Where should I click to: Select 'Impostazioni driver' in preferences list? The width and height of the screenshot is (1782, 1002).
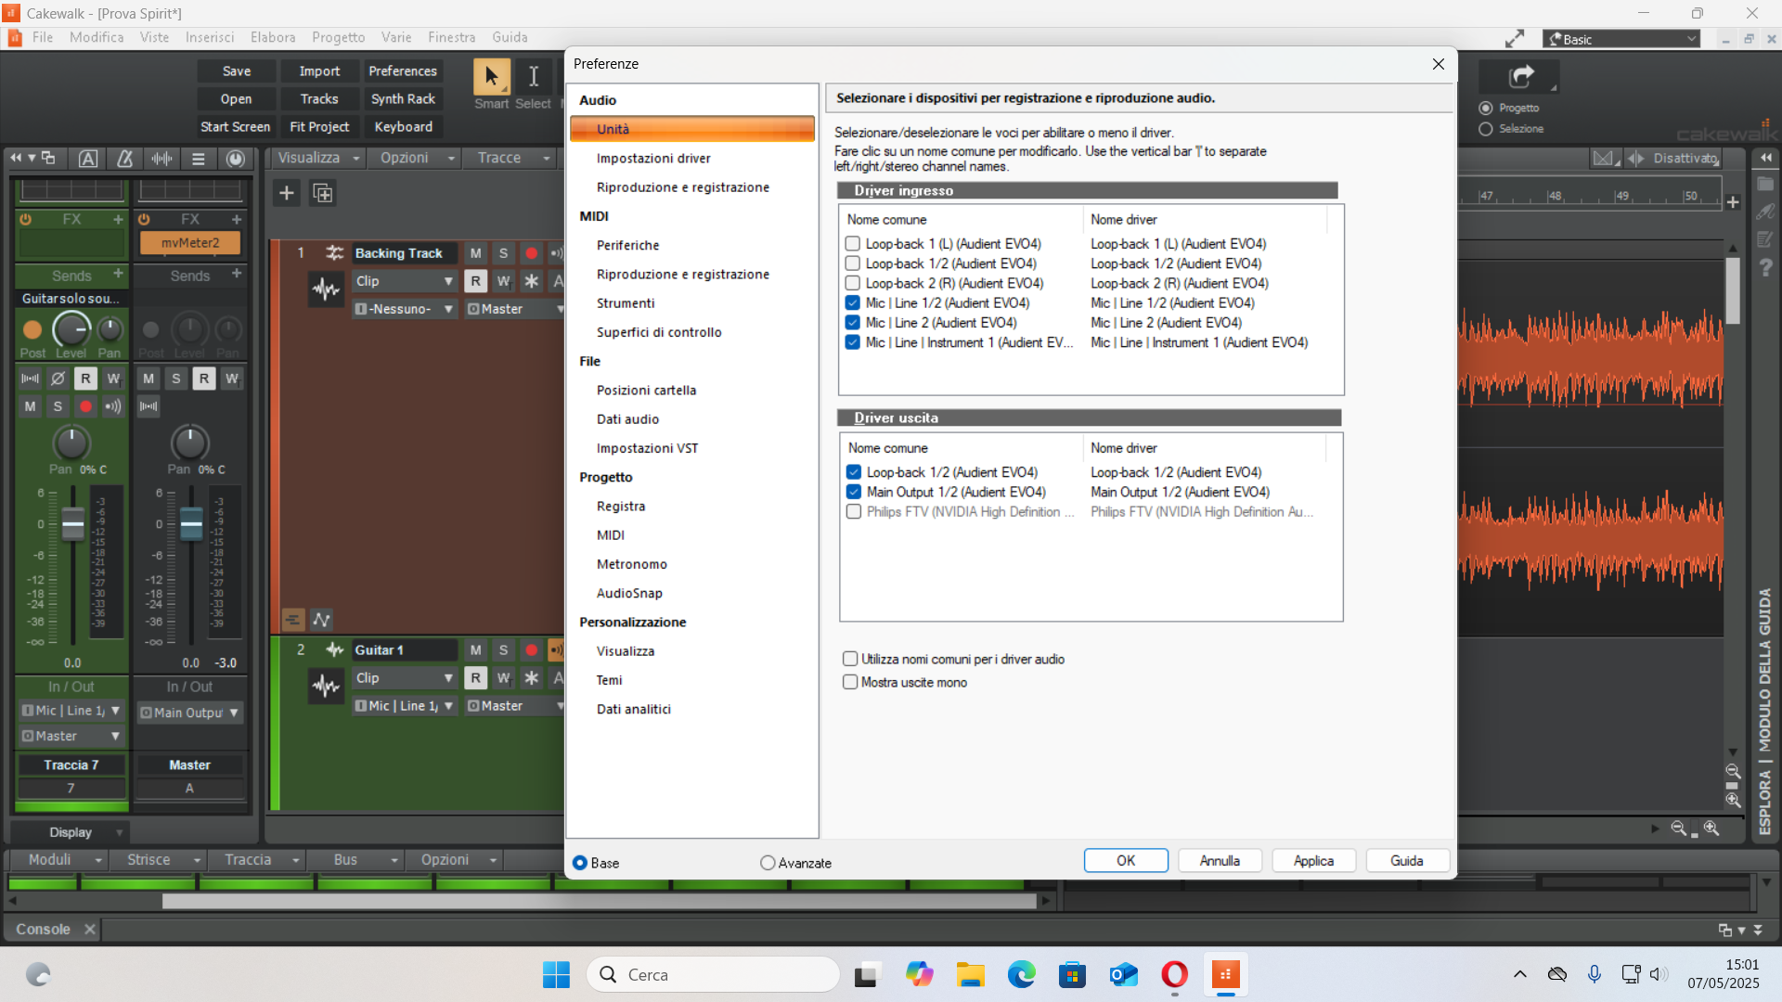(653, 159)
